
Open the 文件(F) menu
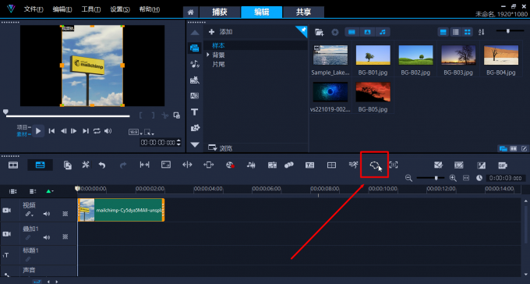pyautogui.click(x=34, y=9)
